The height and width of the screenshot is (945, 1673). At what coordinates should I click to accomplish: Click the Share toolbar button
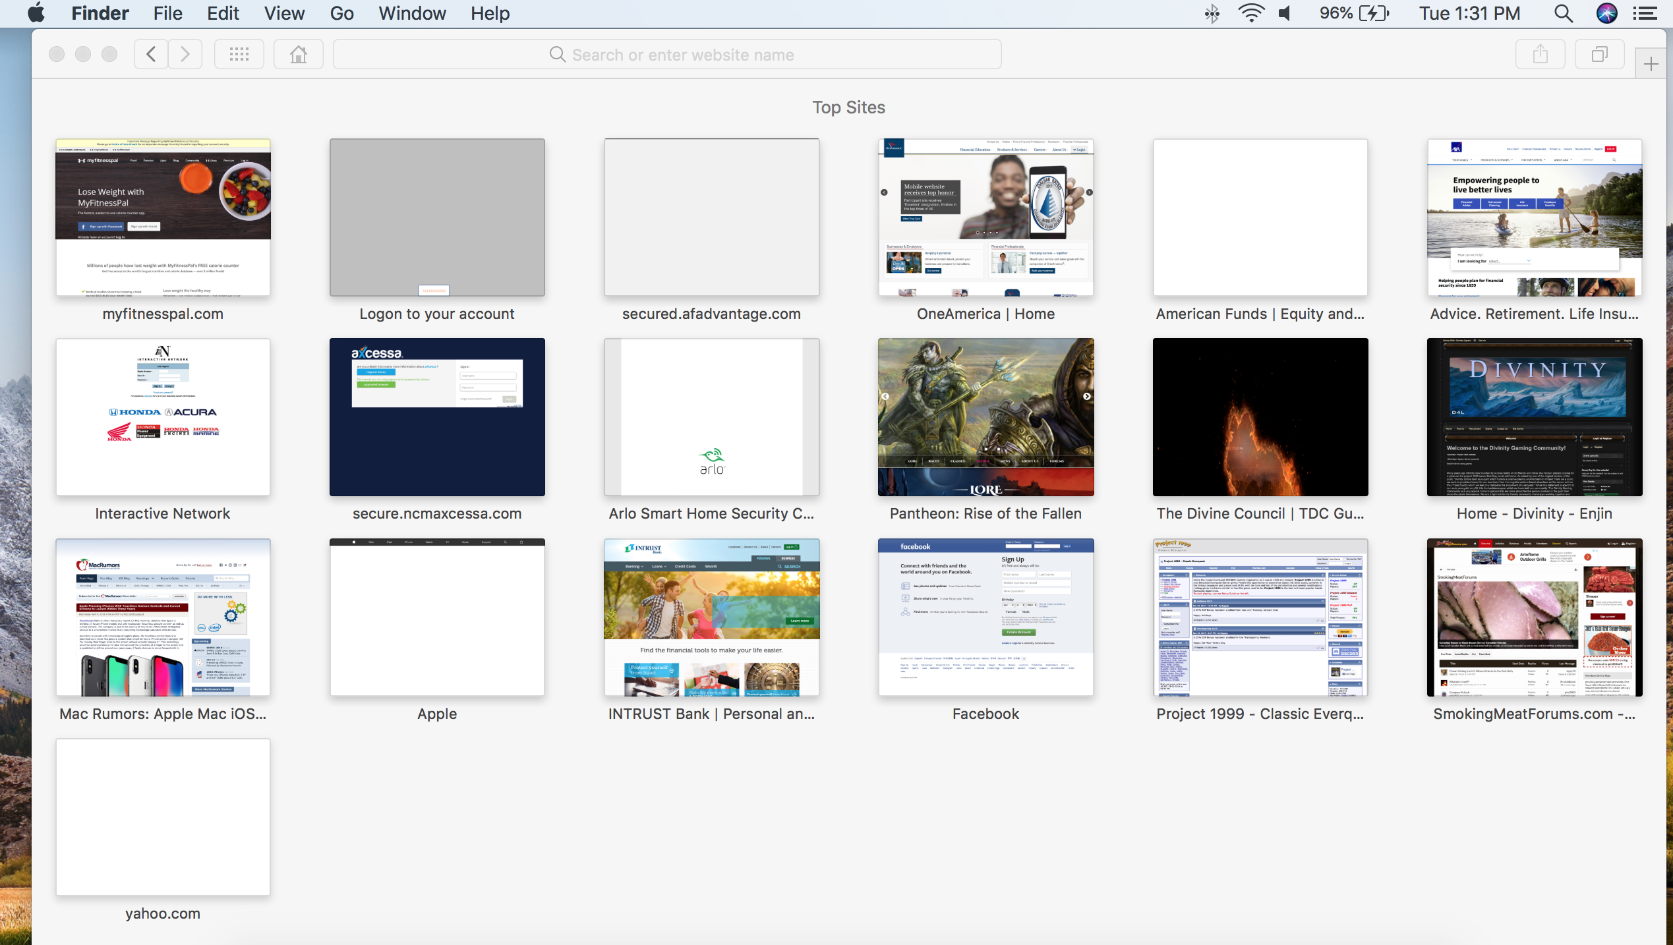point(1541,54)
